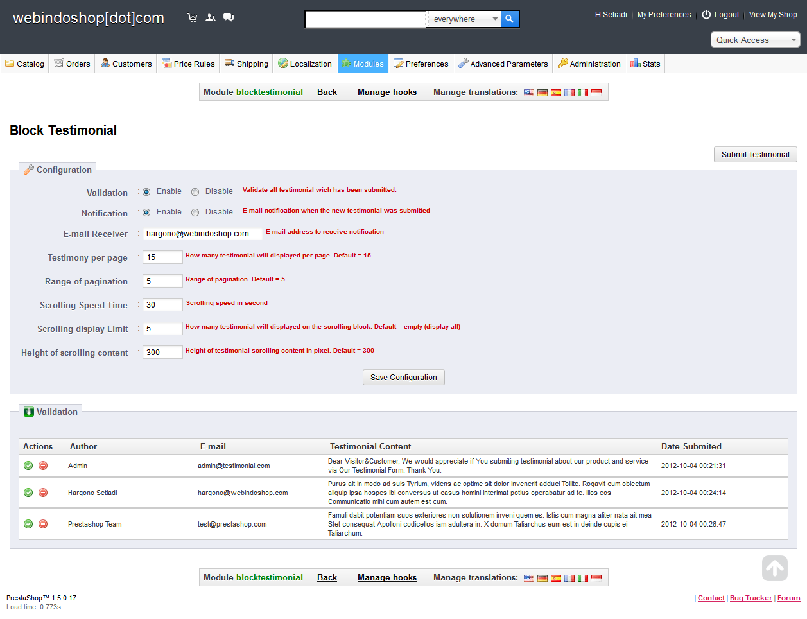Select the Indonesian flag in top translations bar
The width and height of the screenshot is (807, 619).
[x=596, y=92]
